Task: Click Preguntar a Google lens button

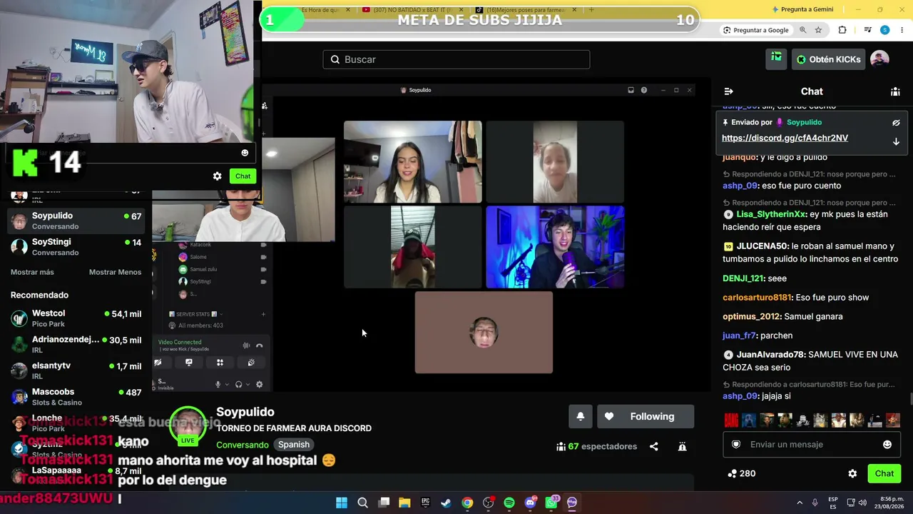Action: tap(756, 30)
